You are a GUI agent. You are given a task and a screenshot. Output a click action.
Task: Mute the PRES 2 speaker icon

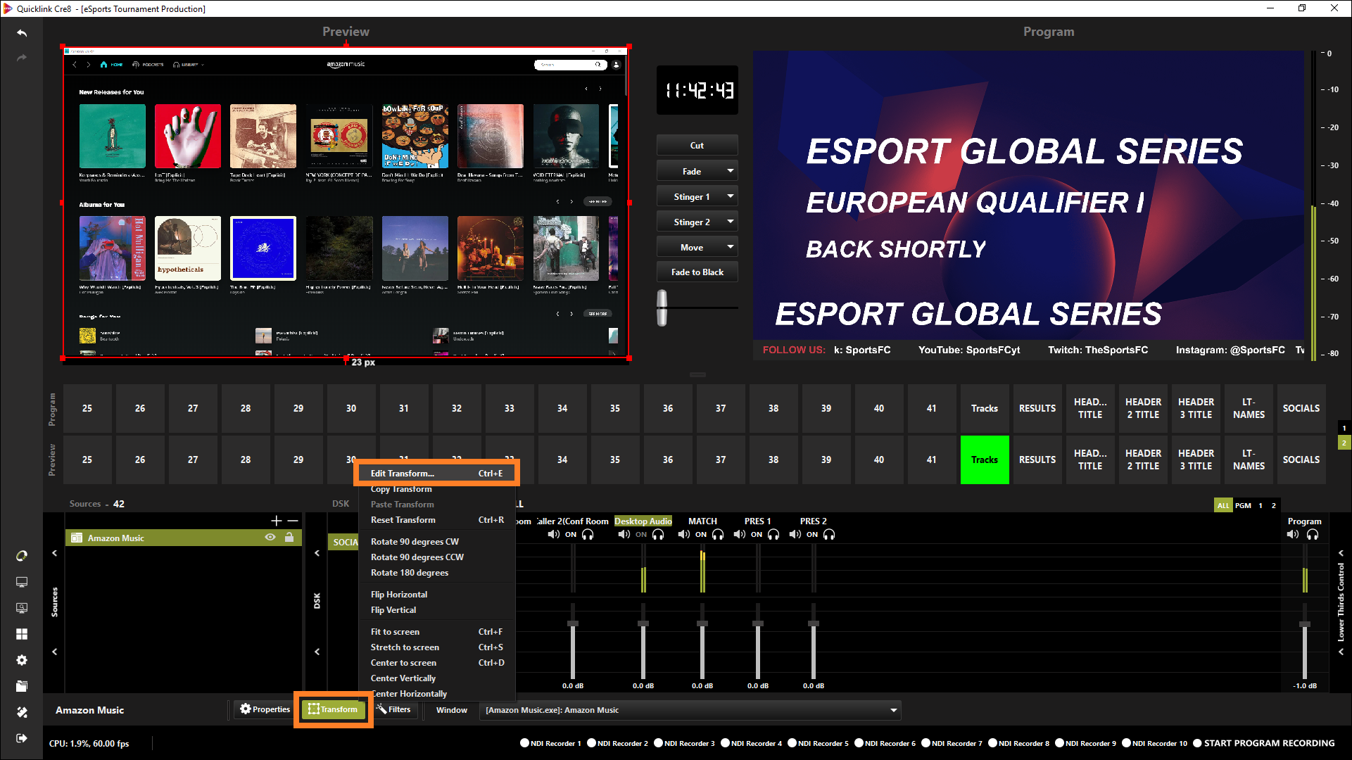795,535
